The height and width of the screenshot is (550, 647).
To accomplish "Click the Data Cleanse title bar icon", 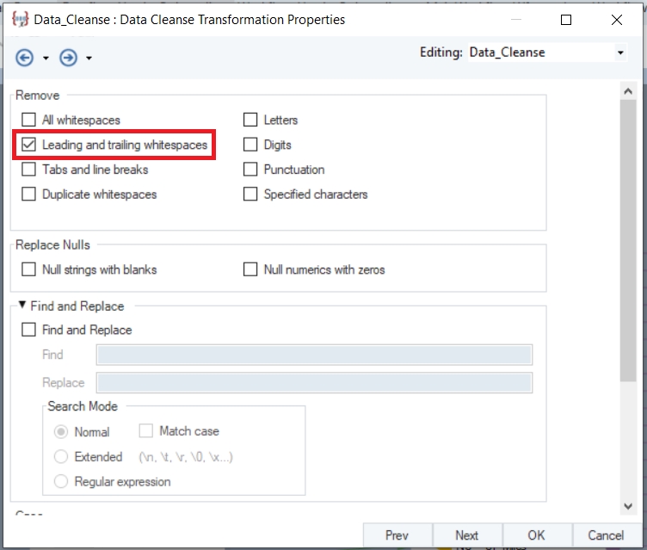I will pos(21,20).
